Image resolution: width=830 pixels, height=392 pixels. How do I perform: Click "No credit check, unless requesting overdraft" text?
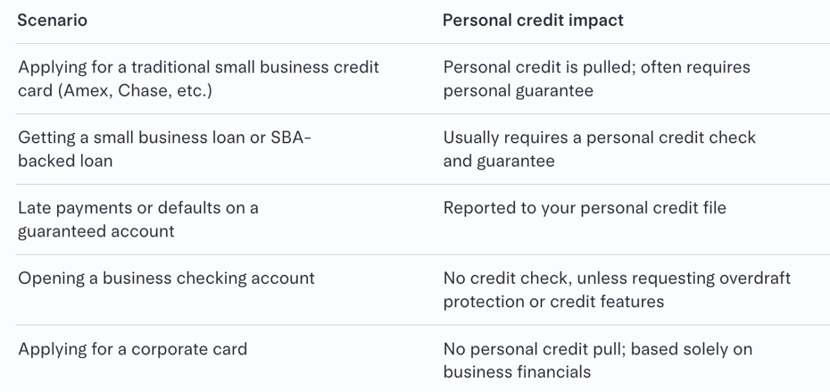pyautogui.click(x=617, y=279)
